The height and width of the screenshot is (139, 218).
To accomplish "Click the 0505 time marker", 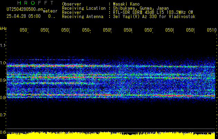I will click(107, 30).
